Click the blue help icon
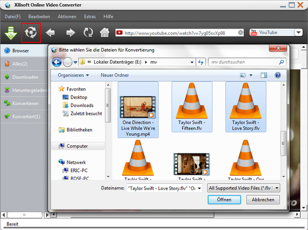This screenshot has width=308, height=230. pos(278,75)
